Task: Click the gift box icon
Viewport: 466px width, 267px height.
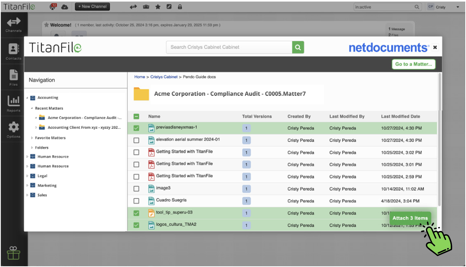Action: point(13,253)
